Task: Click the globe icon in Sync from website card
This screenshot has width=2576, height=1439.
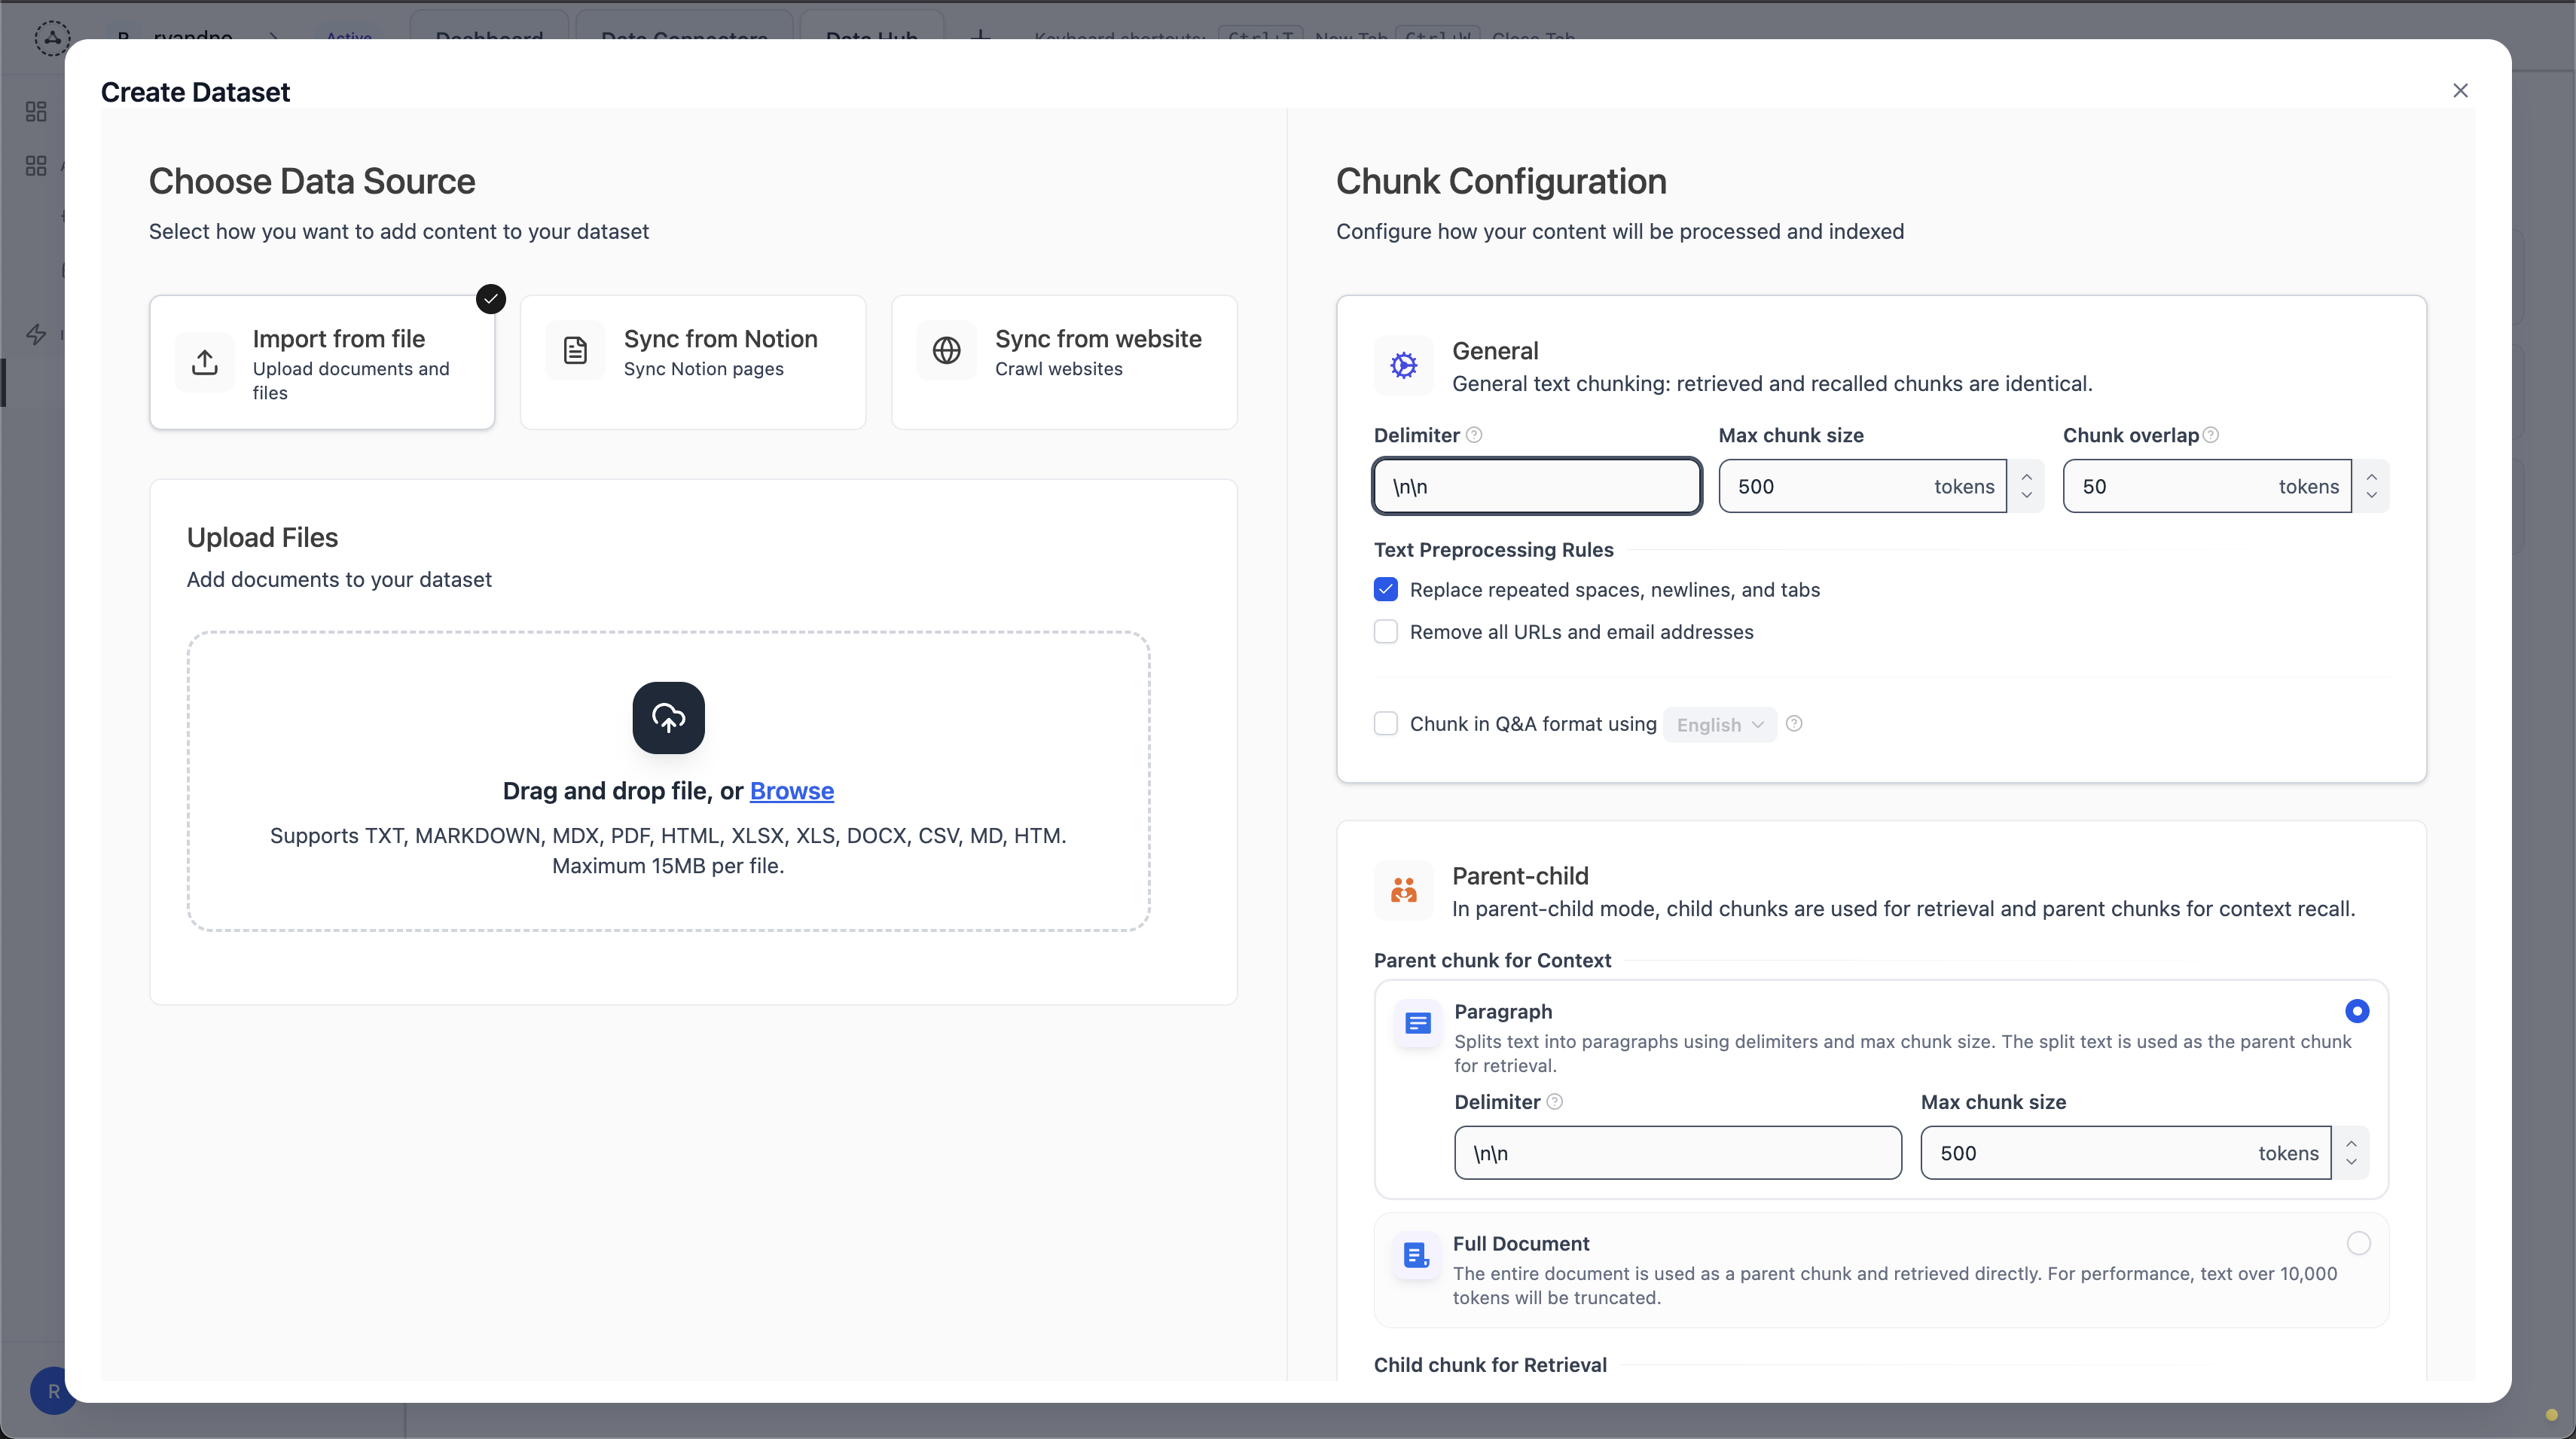Action: click(x=947, y=351)
